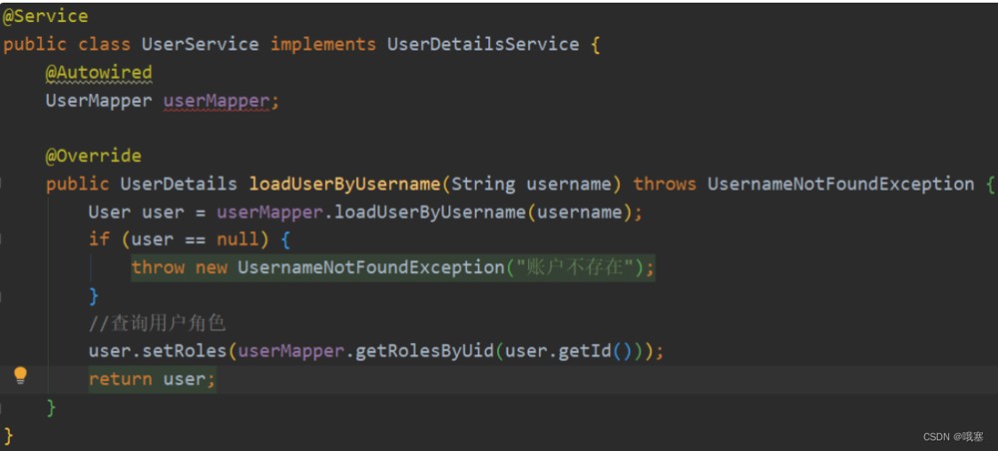The image size is (998, 451).
Task: Click the @Service annotation
Action: coord(46,17)
